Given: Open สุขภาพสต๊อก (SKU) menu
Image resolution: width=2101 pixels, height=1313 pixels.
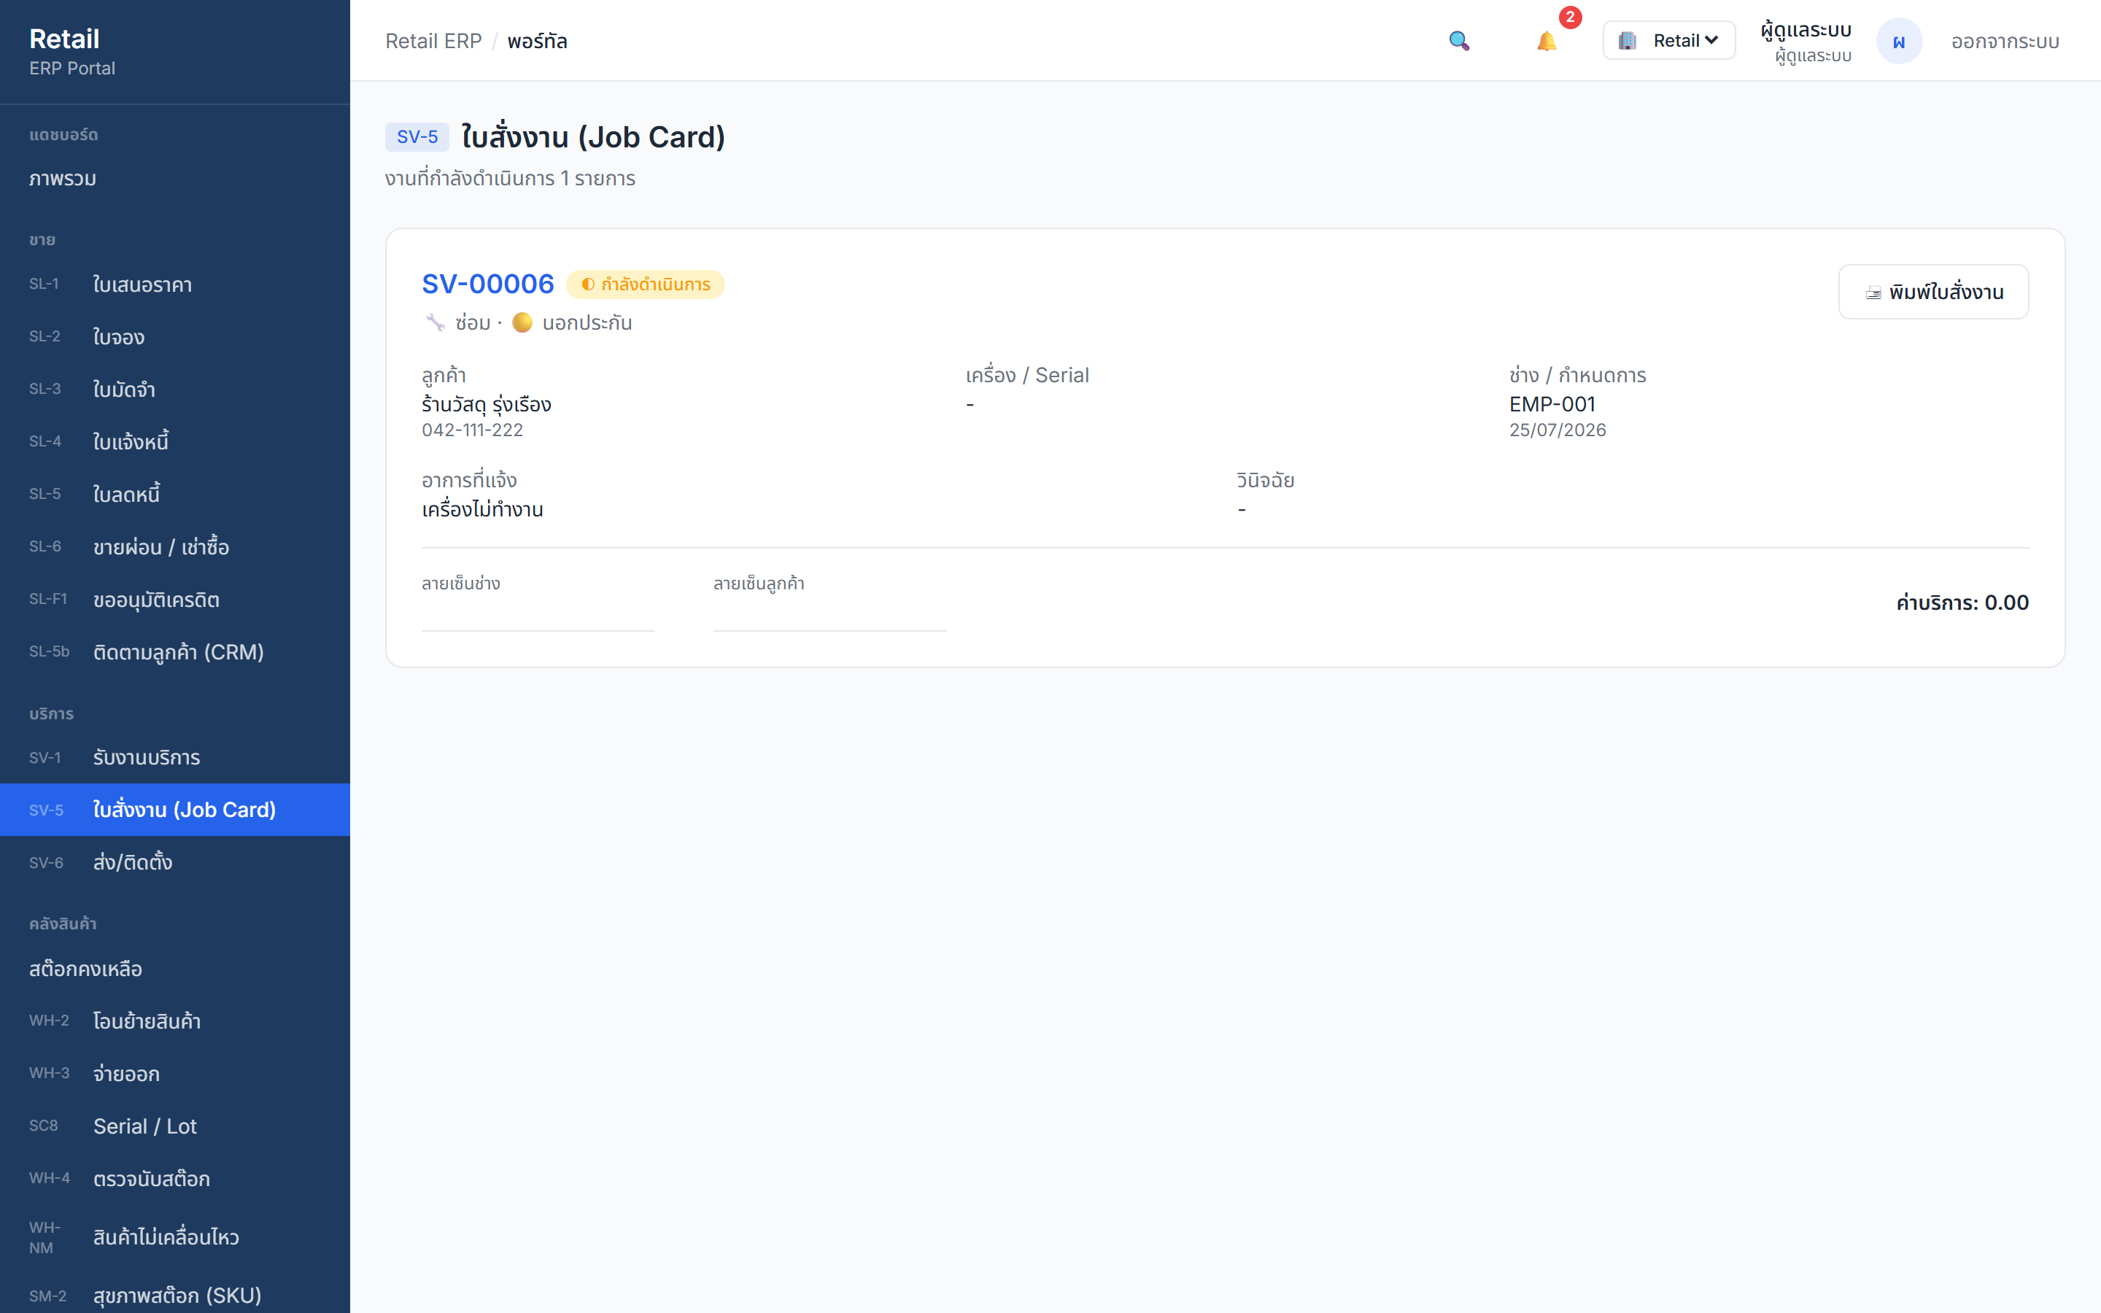Looking at the screenshot, I should coord(174,1295).
